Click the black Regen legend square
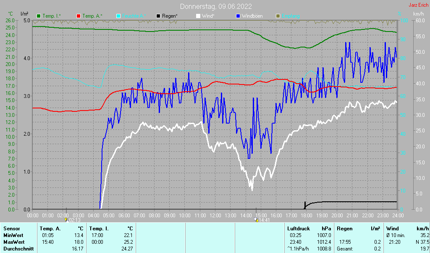Screen dimensions: 430x253 coord(158,16)
